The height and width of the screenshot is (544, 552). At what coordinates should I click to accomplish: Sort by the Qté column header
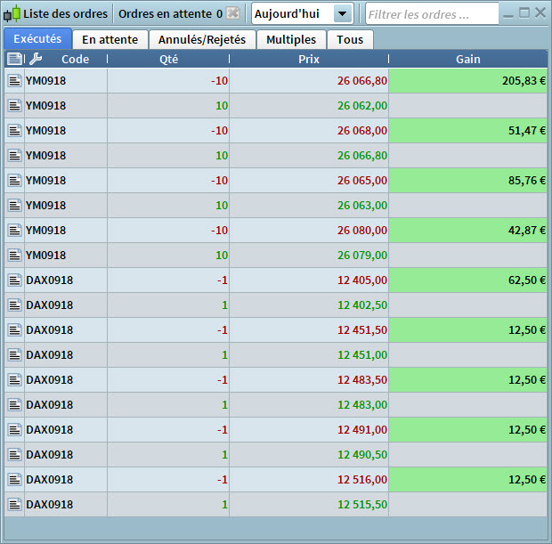(x=168, y=59)
